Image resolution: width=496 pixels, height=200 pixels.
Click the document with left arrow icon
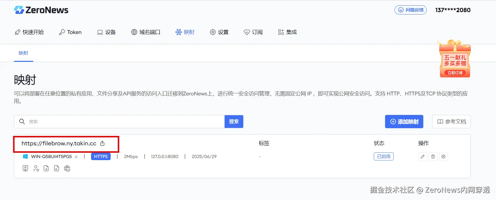pyautogui.click(x=56, y=168)
